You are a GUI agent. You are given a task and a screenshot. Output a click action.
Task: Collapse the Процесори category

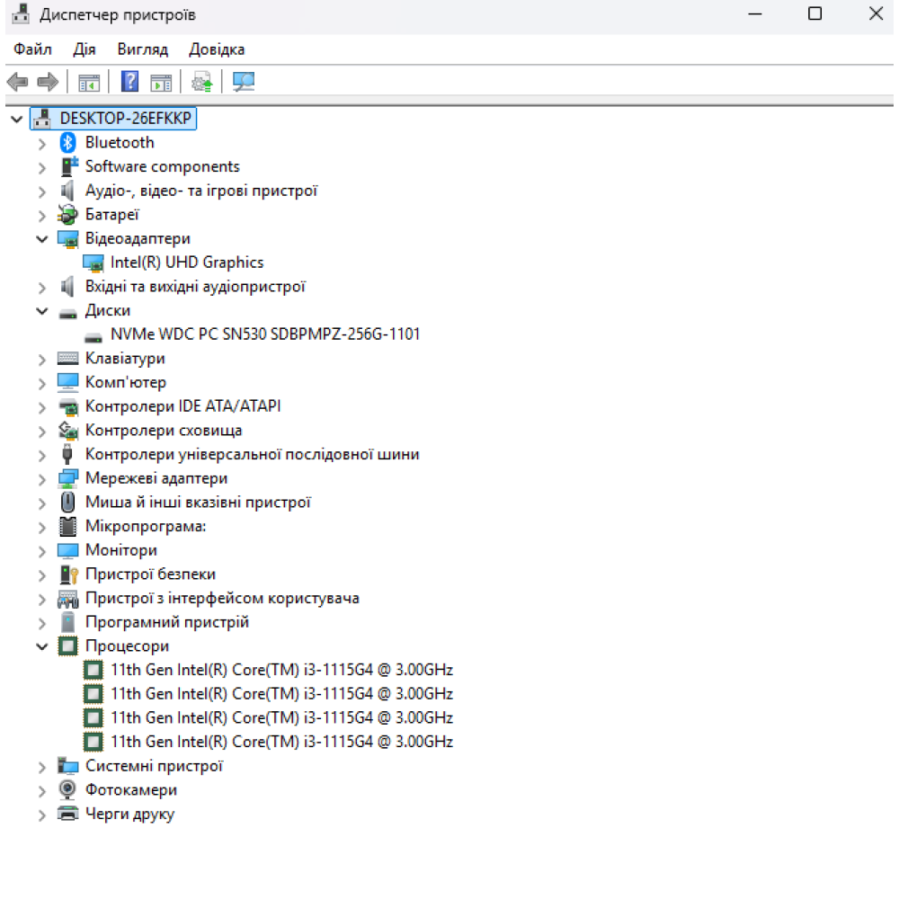(x=41, y=645)
